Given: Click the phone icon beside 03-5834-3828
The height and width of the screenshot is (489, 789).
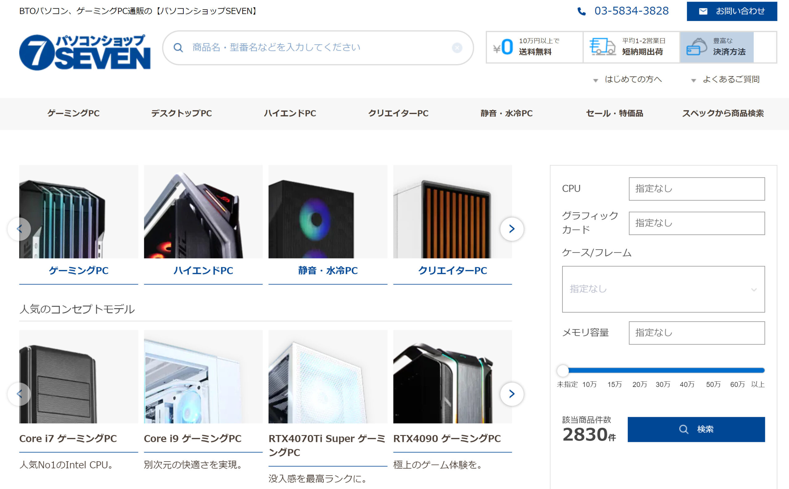Looking at the screenshot, I should pos(581,12).
